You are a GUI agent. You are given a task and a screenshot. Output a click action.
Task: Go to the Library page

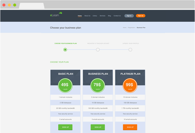[95, 16]
